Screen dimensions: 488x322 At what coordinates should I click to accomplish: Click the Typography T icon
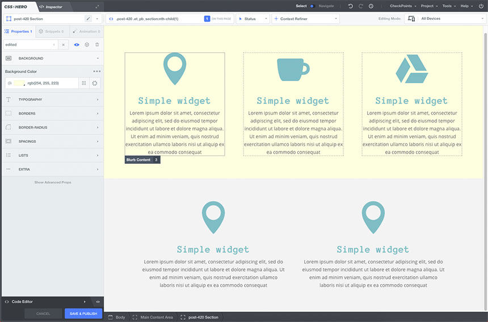pos(9,99)
